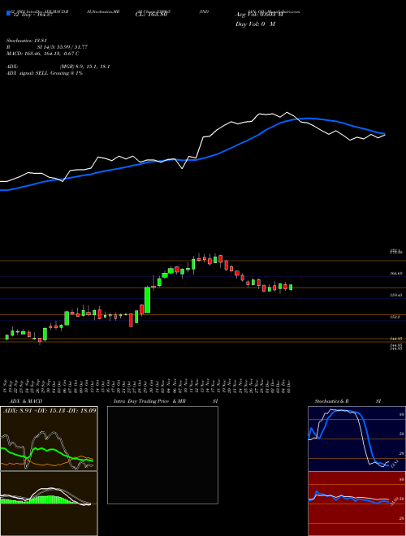406x536 pixels.
Task: Click the 'CL: 163.80' closing price label
Action: 151,15
